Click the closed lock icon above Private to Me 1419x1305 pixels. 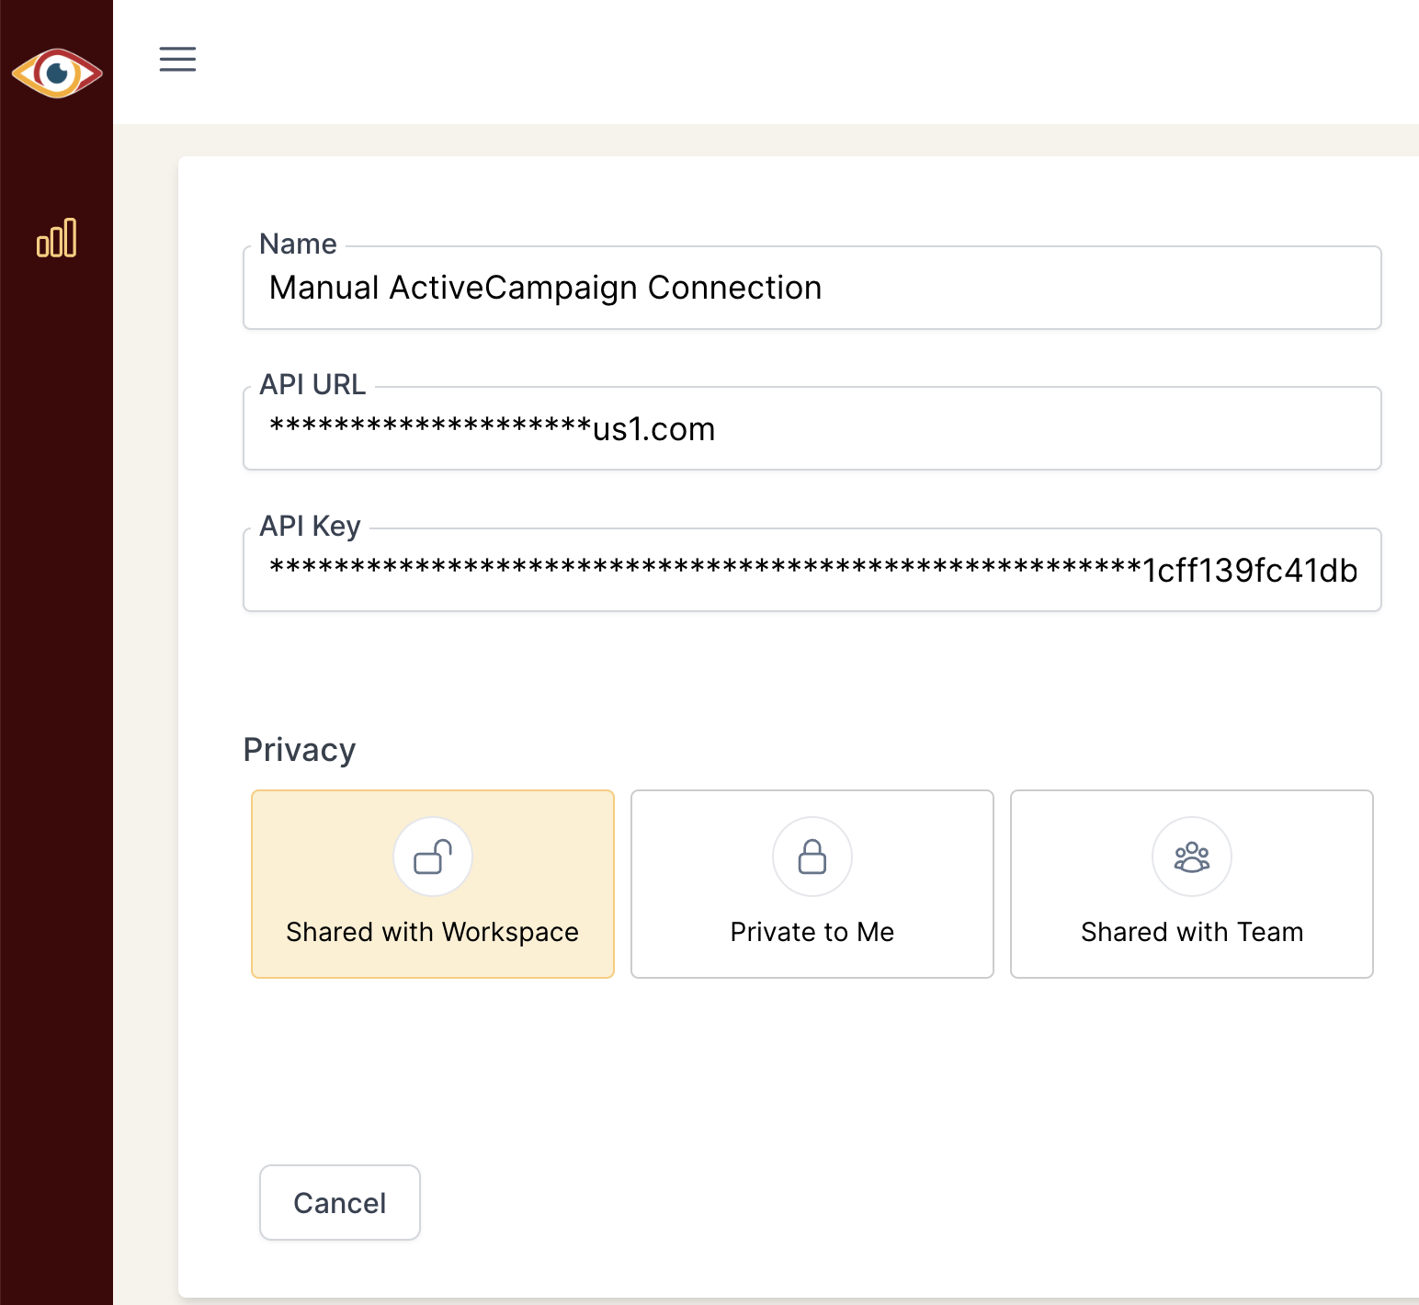[812, 856]
